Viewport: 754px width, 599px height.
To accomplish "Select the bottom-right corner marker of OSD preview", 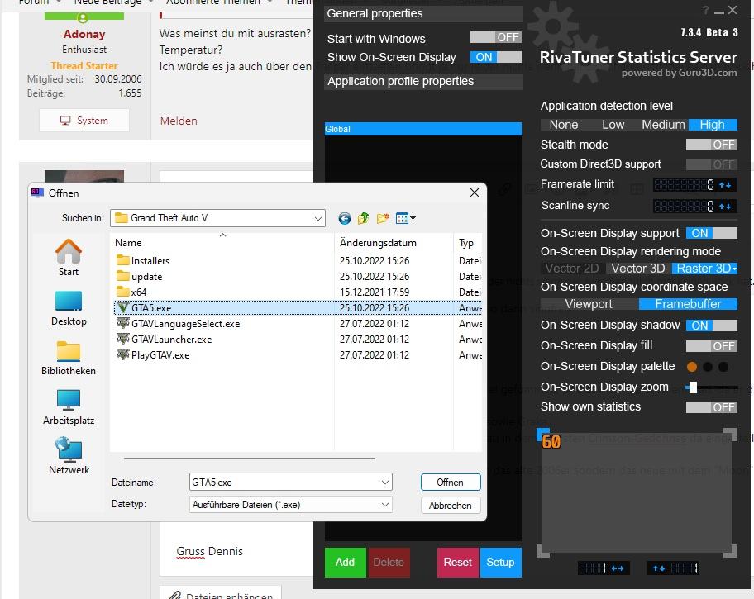I will pos(731,551).
